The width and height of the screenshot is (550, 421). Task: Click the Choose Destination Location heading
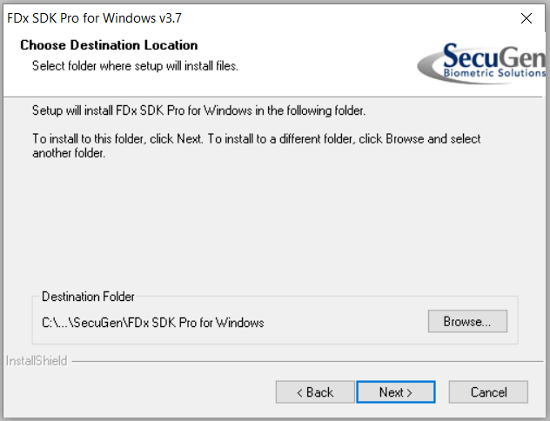(x=109, y=45)
